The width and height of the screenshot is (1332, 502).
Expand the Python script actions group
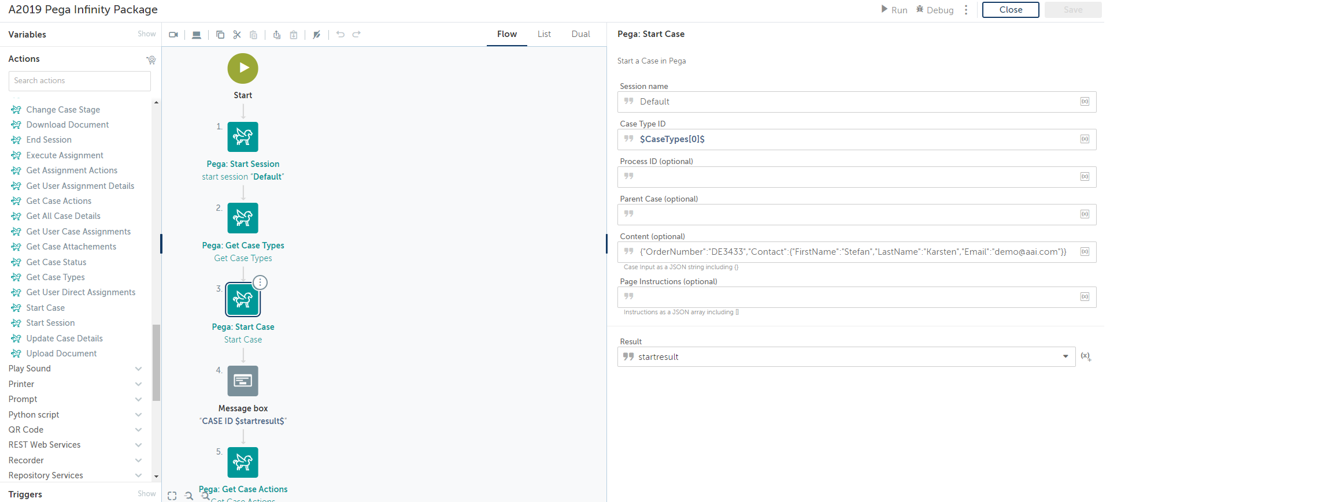(138, 415)
